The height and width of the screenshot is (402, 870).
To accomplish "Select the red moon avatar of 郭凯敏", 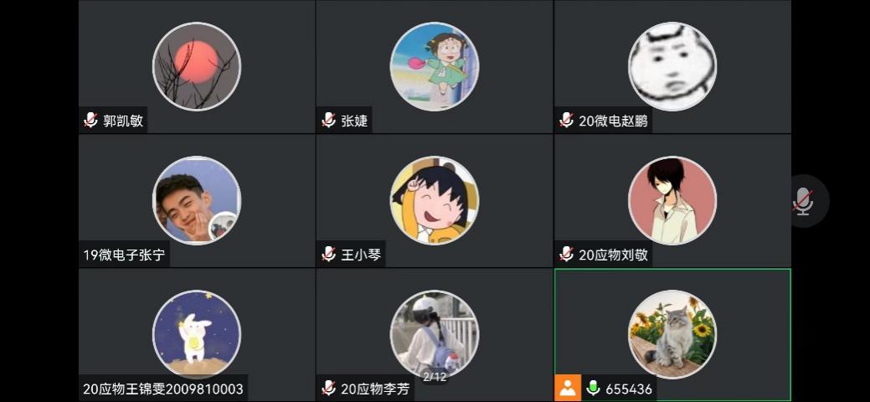I will [197, 67].
